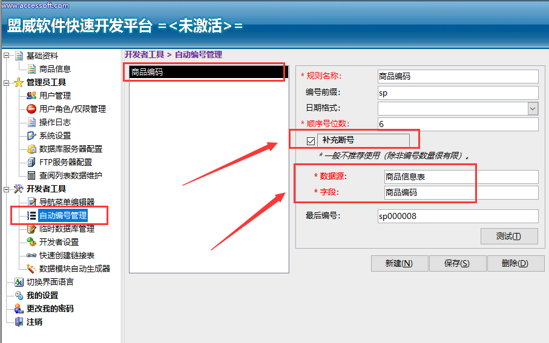This screenshot has width=549, height=343.
Task: Open 商品信息 in the tree
Action: (55, 69)
